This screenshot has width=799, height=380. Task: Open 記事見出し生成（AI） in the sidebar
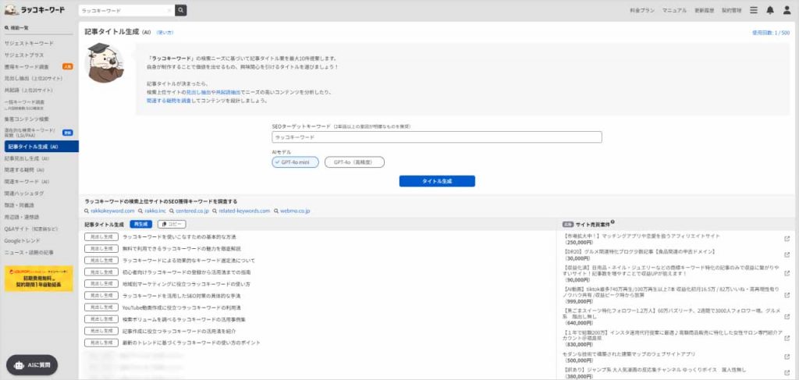click(27, 158)
